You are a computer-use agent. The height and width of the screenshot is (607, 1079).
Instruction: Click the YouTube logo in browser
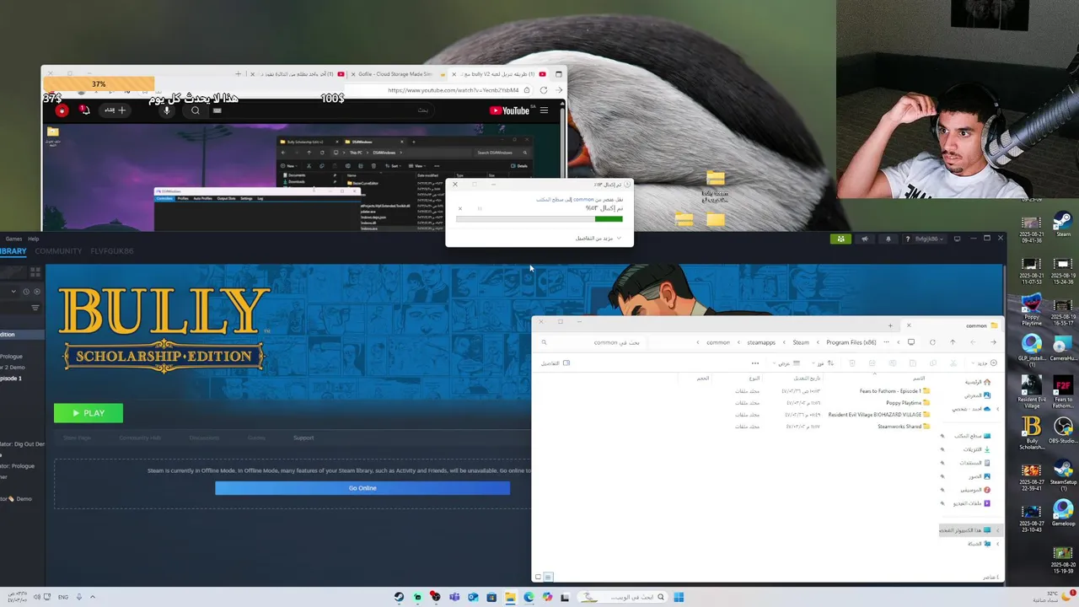[x=509, y=110]
